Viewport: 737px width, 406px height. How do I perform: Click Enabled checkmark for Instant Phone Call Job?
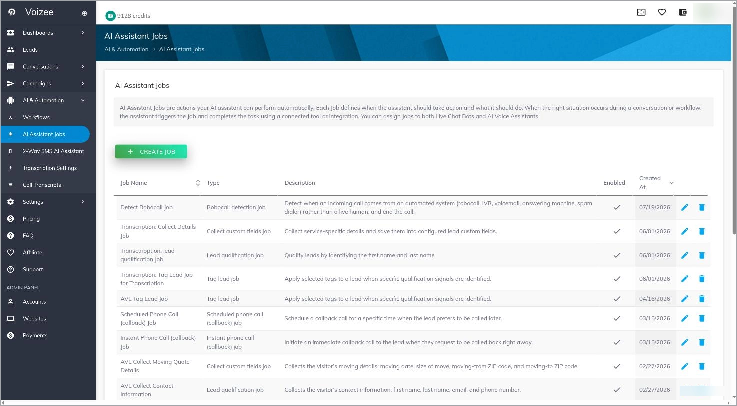click(x=617, y=342)
